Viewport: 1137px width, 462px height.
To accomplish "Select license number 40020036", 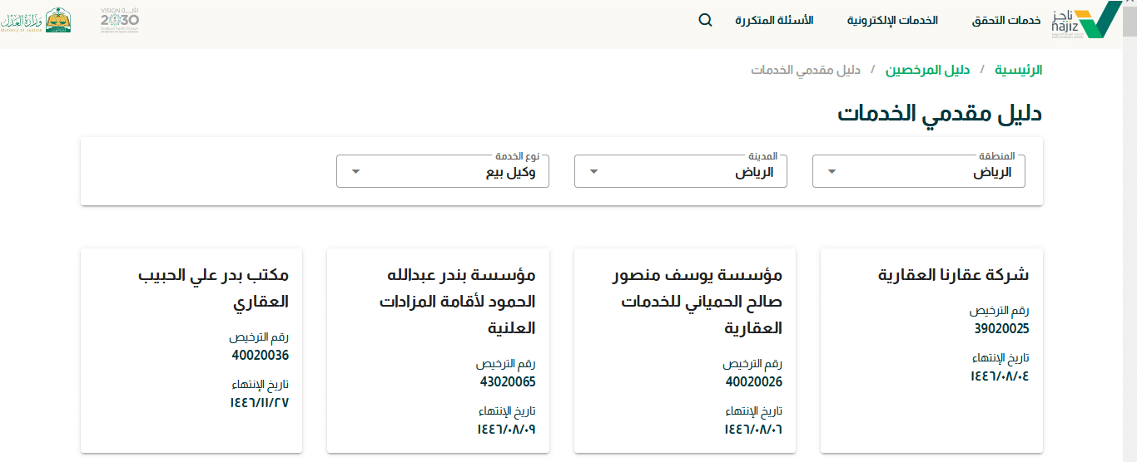I will pyautogui.click(x=261, y=355).
